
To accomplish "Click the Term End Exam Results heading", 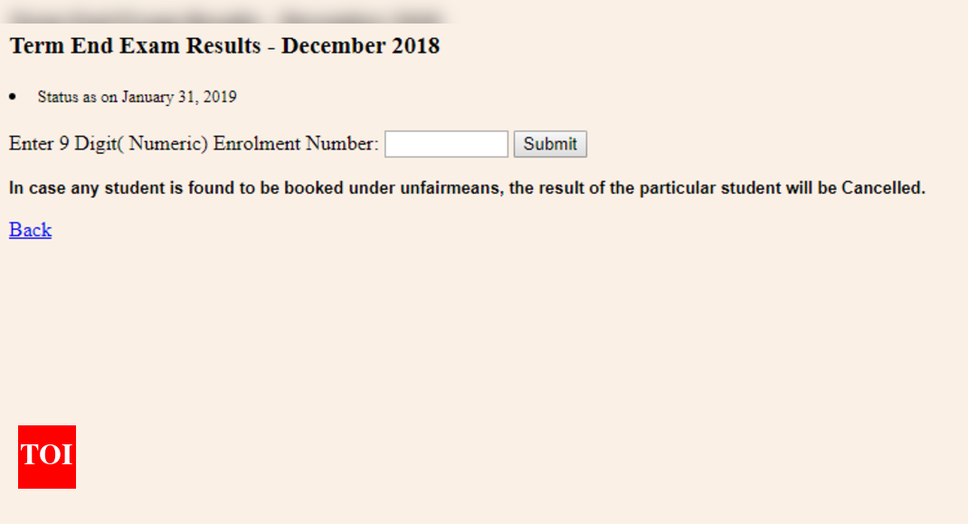I will tap(224, 46).
